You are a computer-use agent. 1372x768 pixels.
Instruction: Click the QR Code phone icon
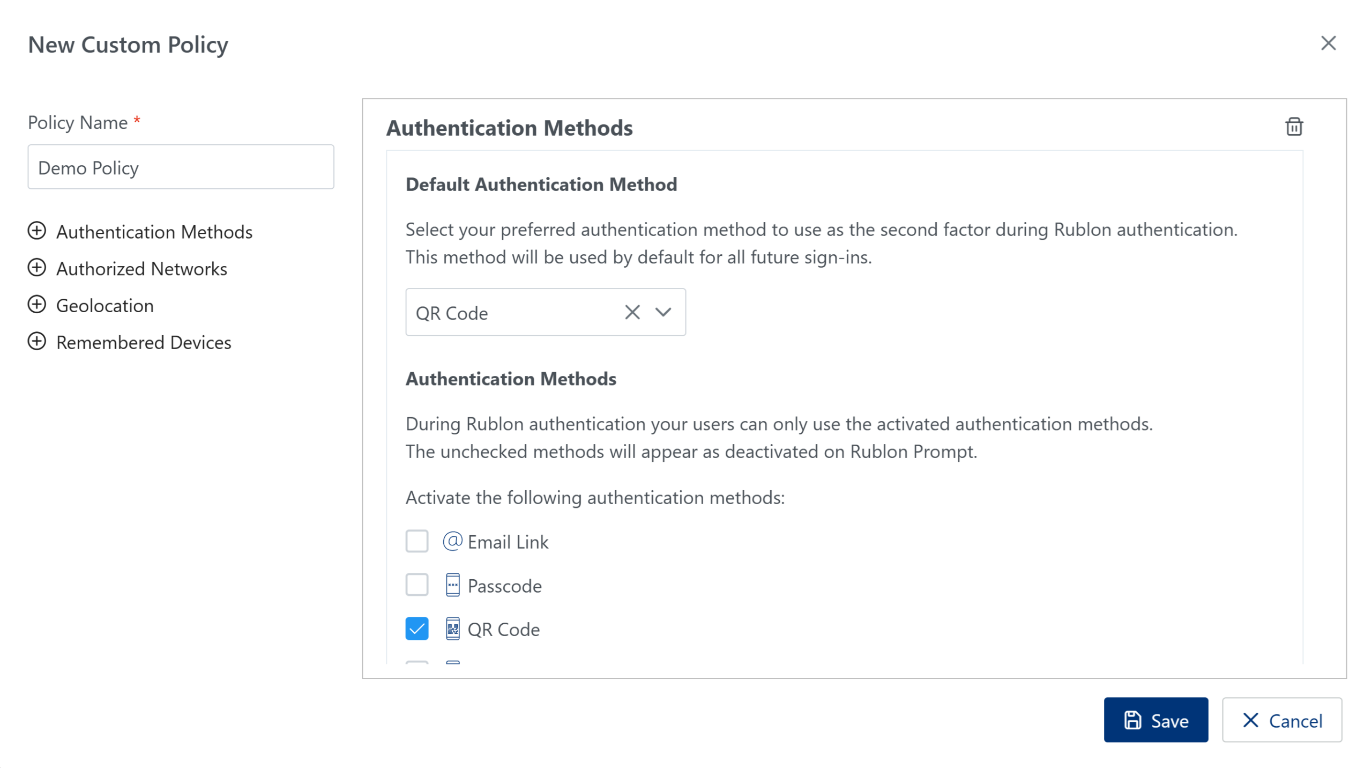tap(452, 629)
